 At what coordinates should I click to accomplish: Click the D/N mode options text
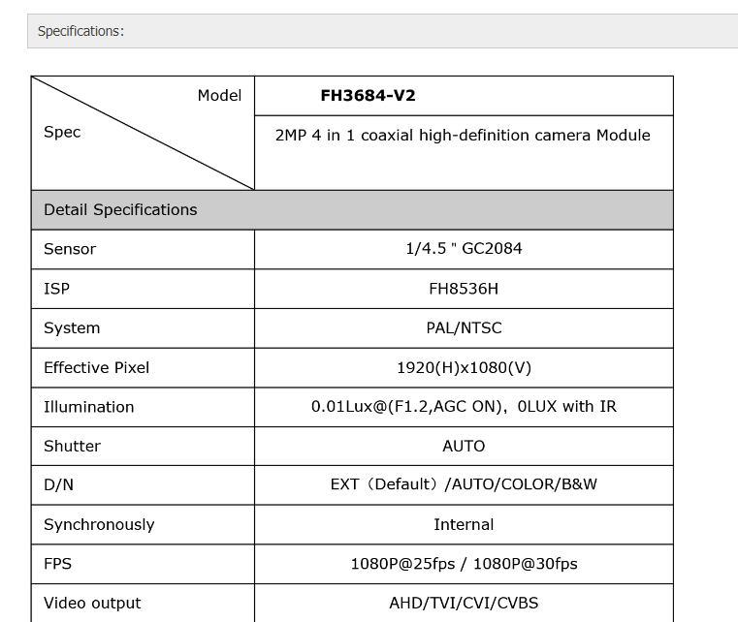tap(464, 485)
